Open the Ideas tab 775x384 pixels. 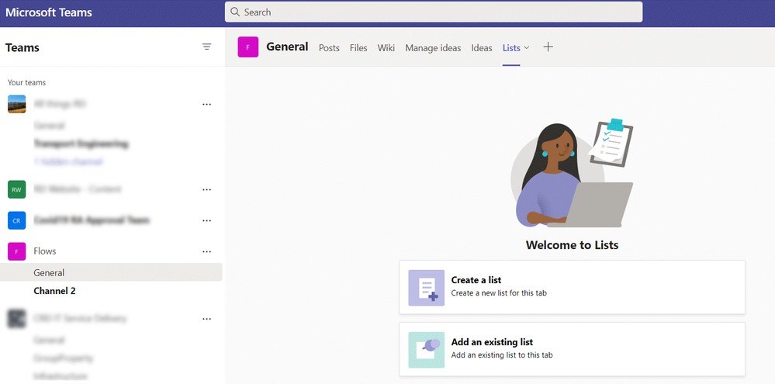click(x=482, y=48)
